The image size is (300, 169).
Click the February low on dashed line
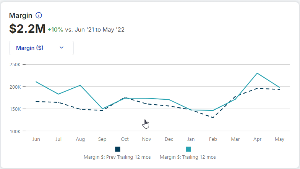tap(213, 118)
